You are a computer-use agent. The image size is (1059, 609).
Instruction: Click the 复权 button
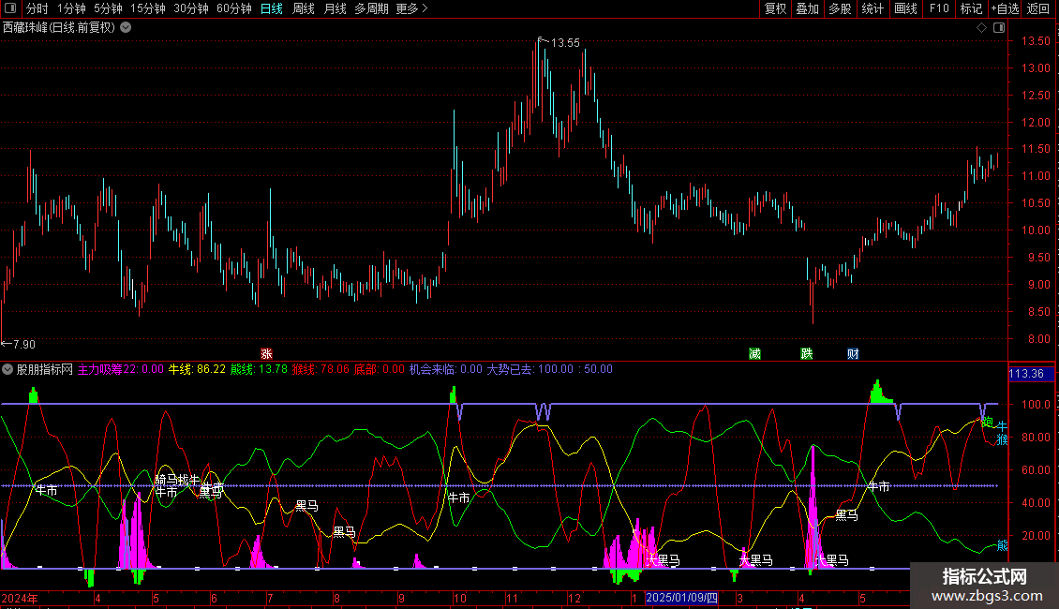(775, 8)
